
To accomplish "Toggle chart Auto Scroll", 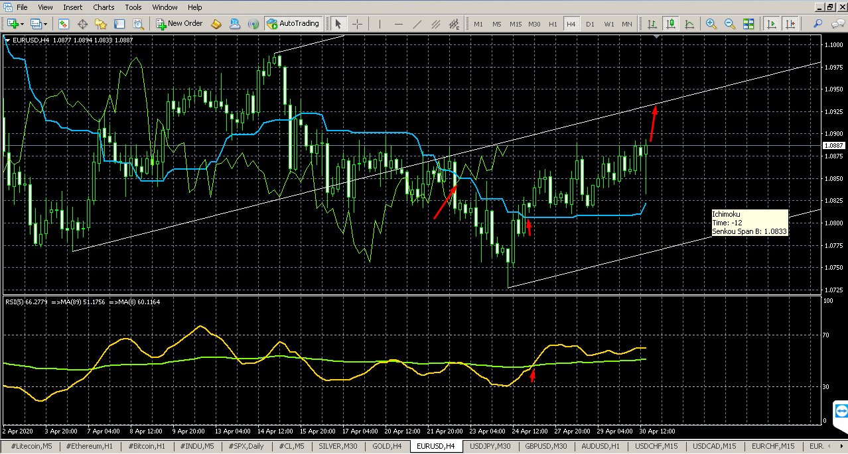I will point(772,24).
